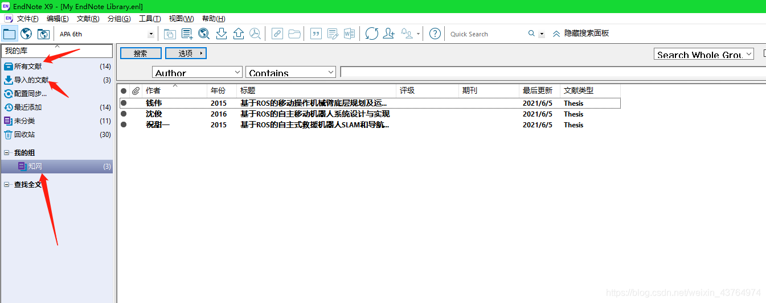
Task: Open the activity feed dropdown arrow
Action: (x=419, y=34)
